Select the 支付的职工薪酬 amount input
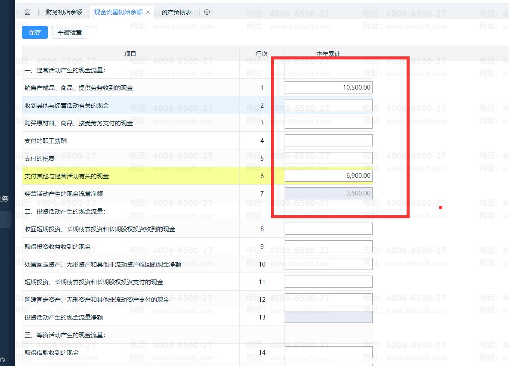Image resolution: width=509 pixels, height=366 pixels. point(328,140)
